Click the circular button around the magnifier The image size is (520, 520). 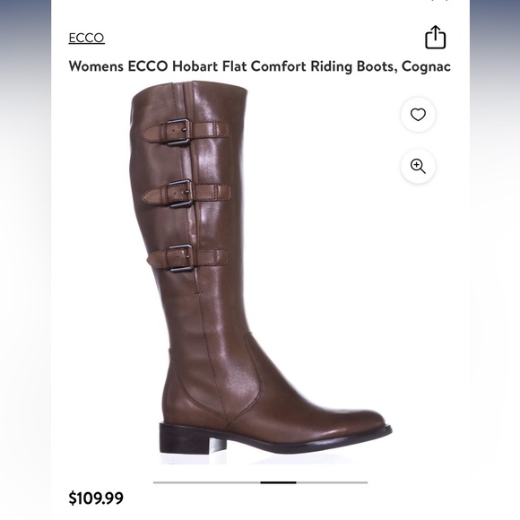pos(418,166)
